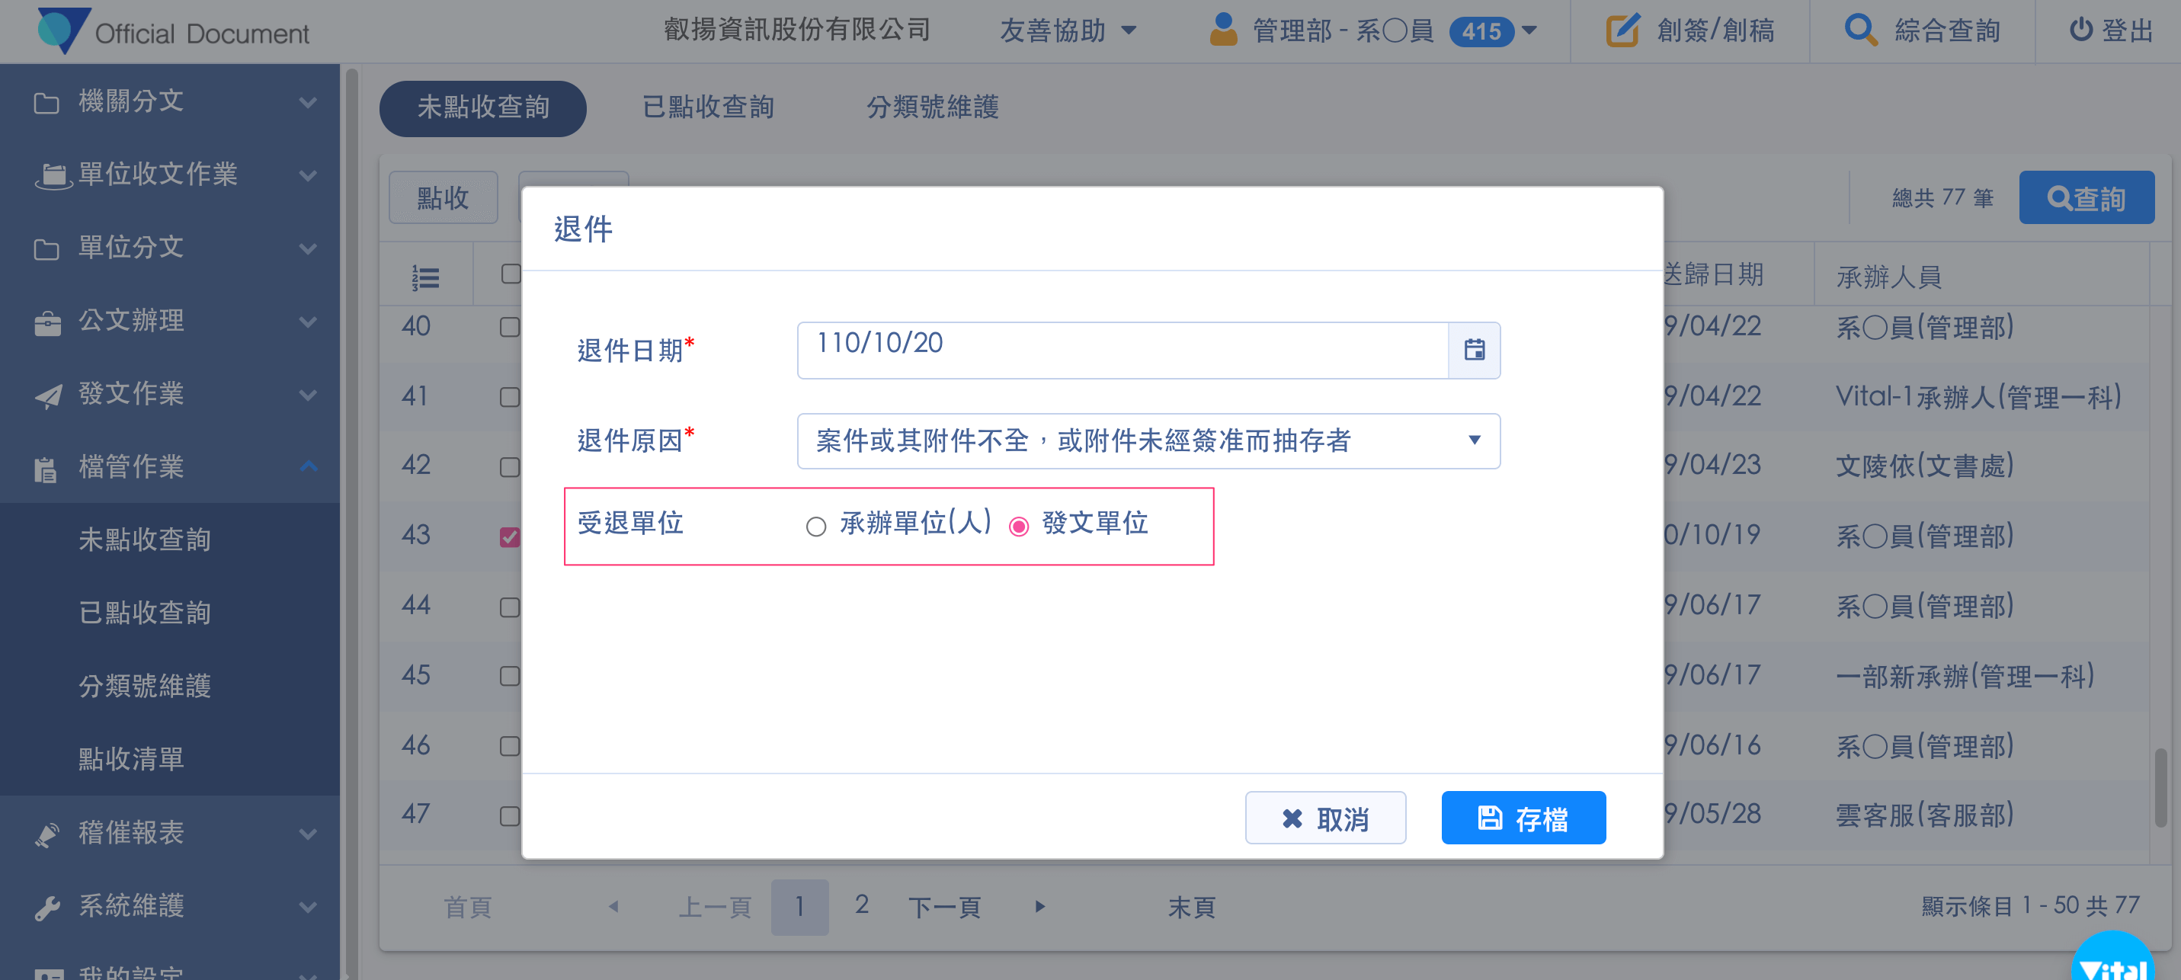This screenshot has width=2181, height=980.
Task: Click the paper plane icon for 發文作業
Action: click(x=47, y=396)
